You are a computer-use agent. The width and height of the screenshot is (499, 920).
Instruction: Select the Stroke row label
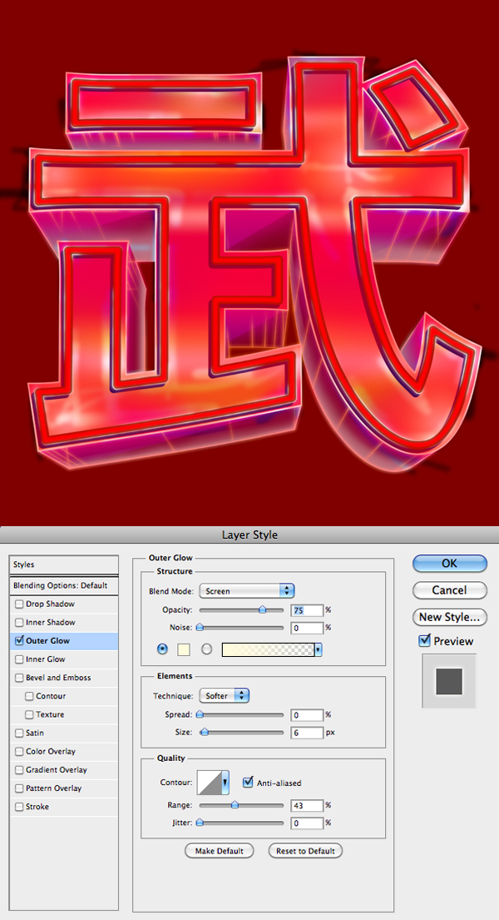coord(37,807)
